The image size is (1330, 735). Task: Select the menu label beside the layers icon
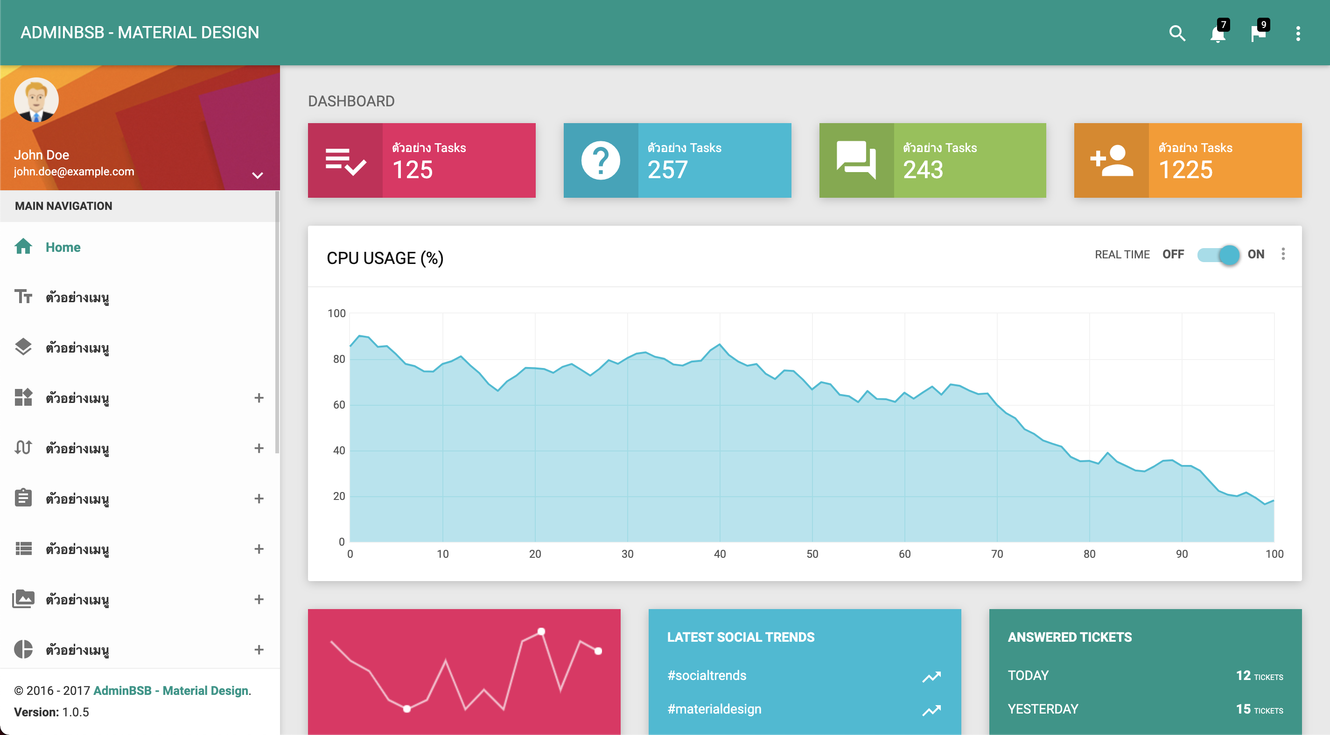point(77,348)
